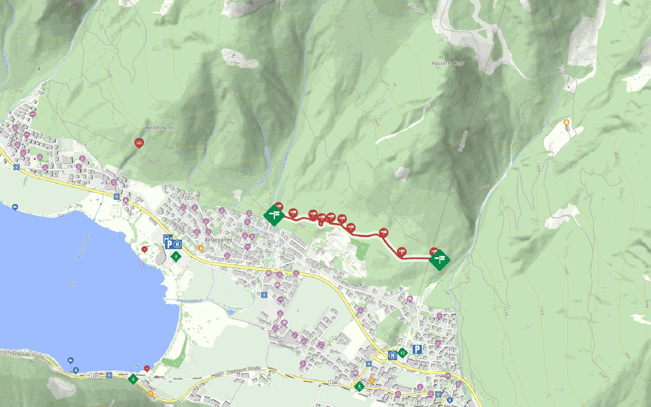Open the green cluster marker numbered 12

click(402, 353)
